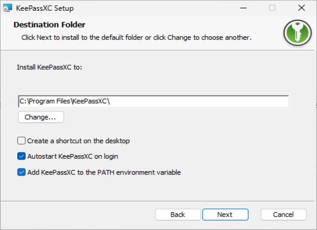Image resolution: width=317 pixels, height=230 pixels.
Task: Click the 'Create a shortcut on the desktop' label text
Action: pos(78,141)
